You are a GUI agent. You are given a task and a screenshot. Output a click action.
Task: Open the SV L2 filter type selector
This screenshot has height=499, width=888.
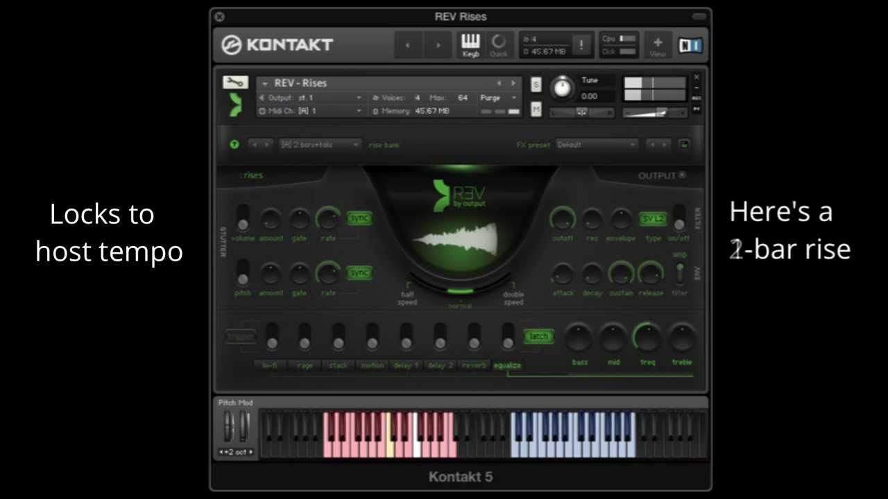coord(653,218)
